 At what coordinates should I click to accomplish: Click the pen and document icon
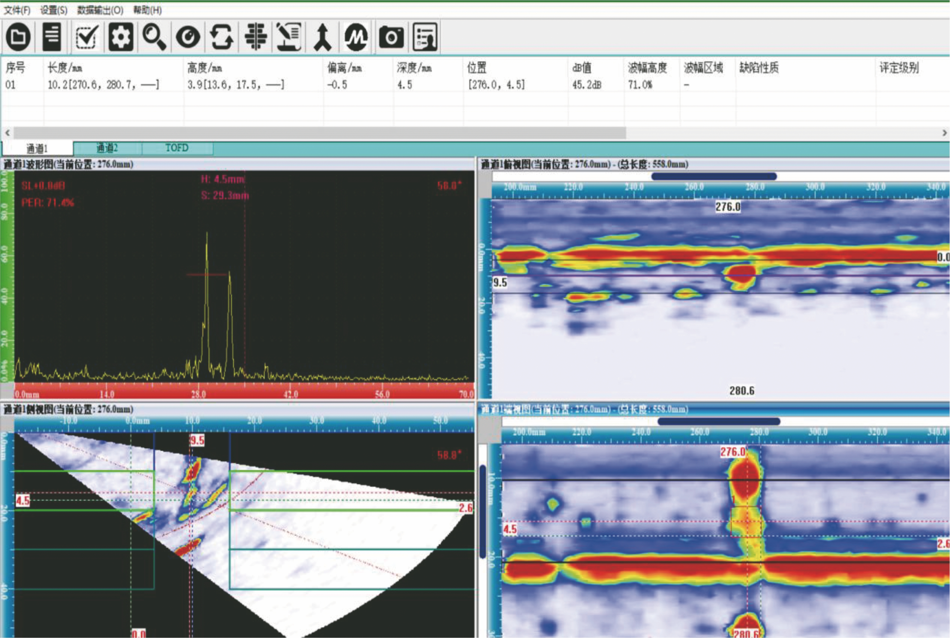click(x=289, y=37)
